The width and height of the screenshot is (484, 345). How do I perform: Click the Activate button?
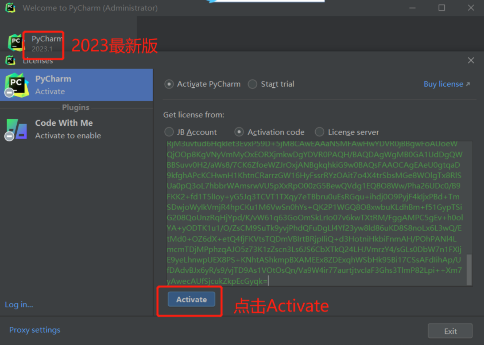(x=192, y=300)
